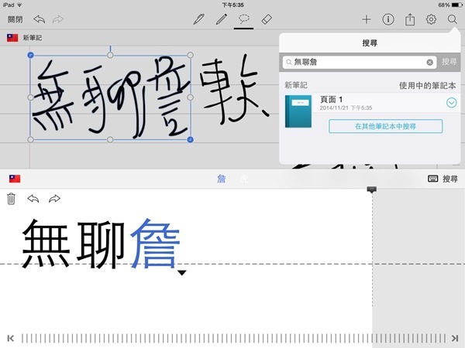Select the pencil drawing tool

(x=221, y=19)
